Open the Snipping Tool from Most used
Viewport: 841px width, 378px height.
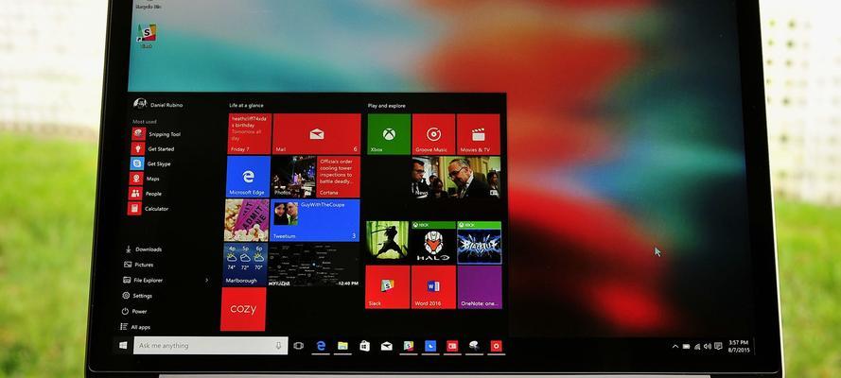(x=156, y=134)
